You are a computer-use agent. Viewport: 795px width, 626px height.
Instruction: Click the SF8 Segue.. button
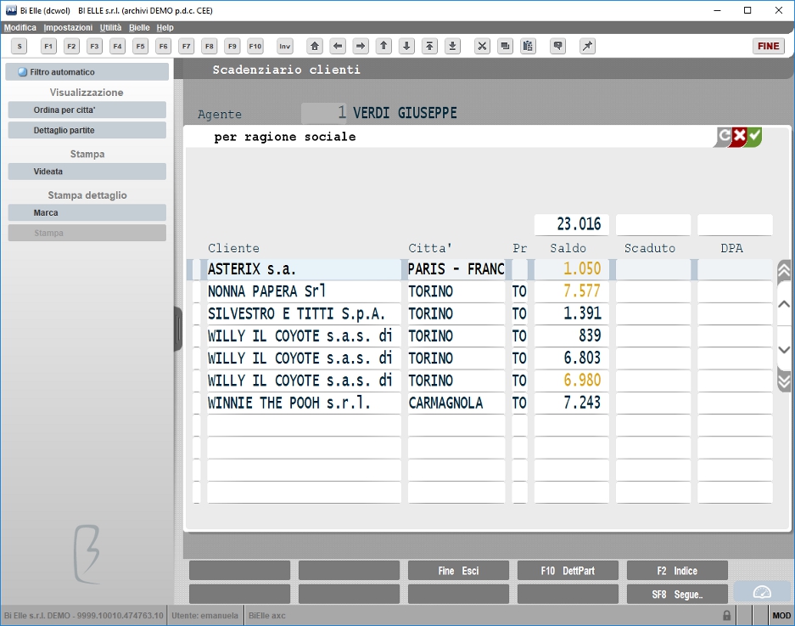point(677,594)
